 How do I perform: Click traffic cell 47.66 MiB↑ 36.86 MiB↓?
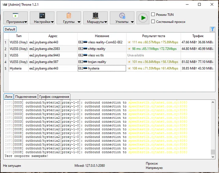pos(198,42)
